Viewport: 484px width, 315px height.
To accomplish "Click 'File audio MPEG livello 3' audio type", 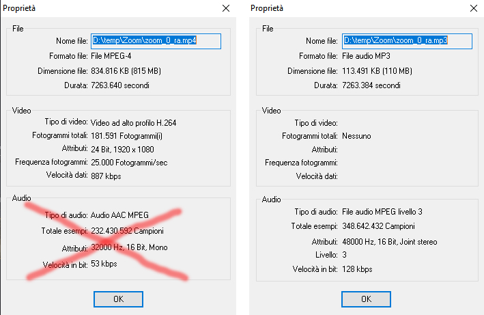I will (x=382, y=212).
